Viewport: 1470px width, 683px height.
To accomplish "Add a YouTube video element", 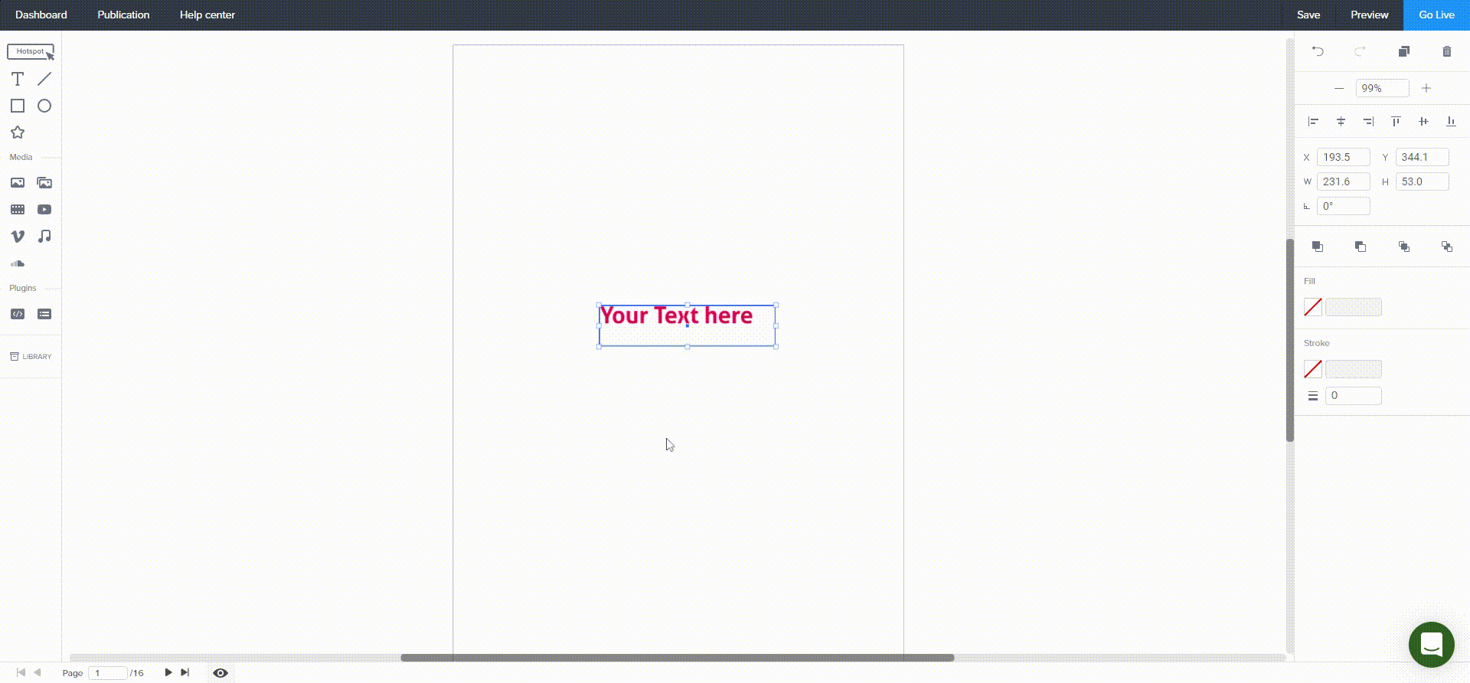I will pos(44,210).
